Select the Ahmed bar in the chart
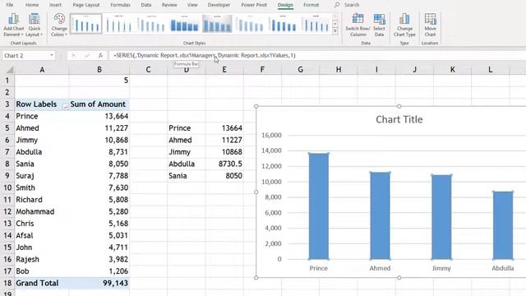 (x=380, y=215)
